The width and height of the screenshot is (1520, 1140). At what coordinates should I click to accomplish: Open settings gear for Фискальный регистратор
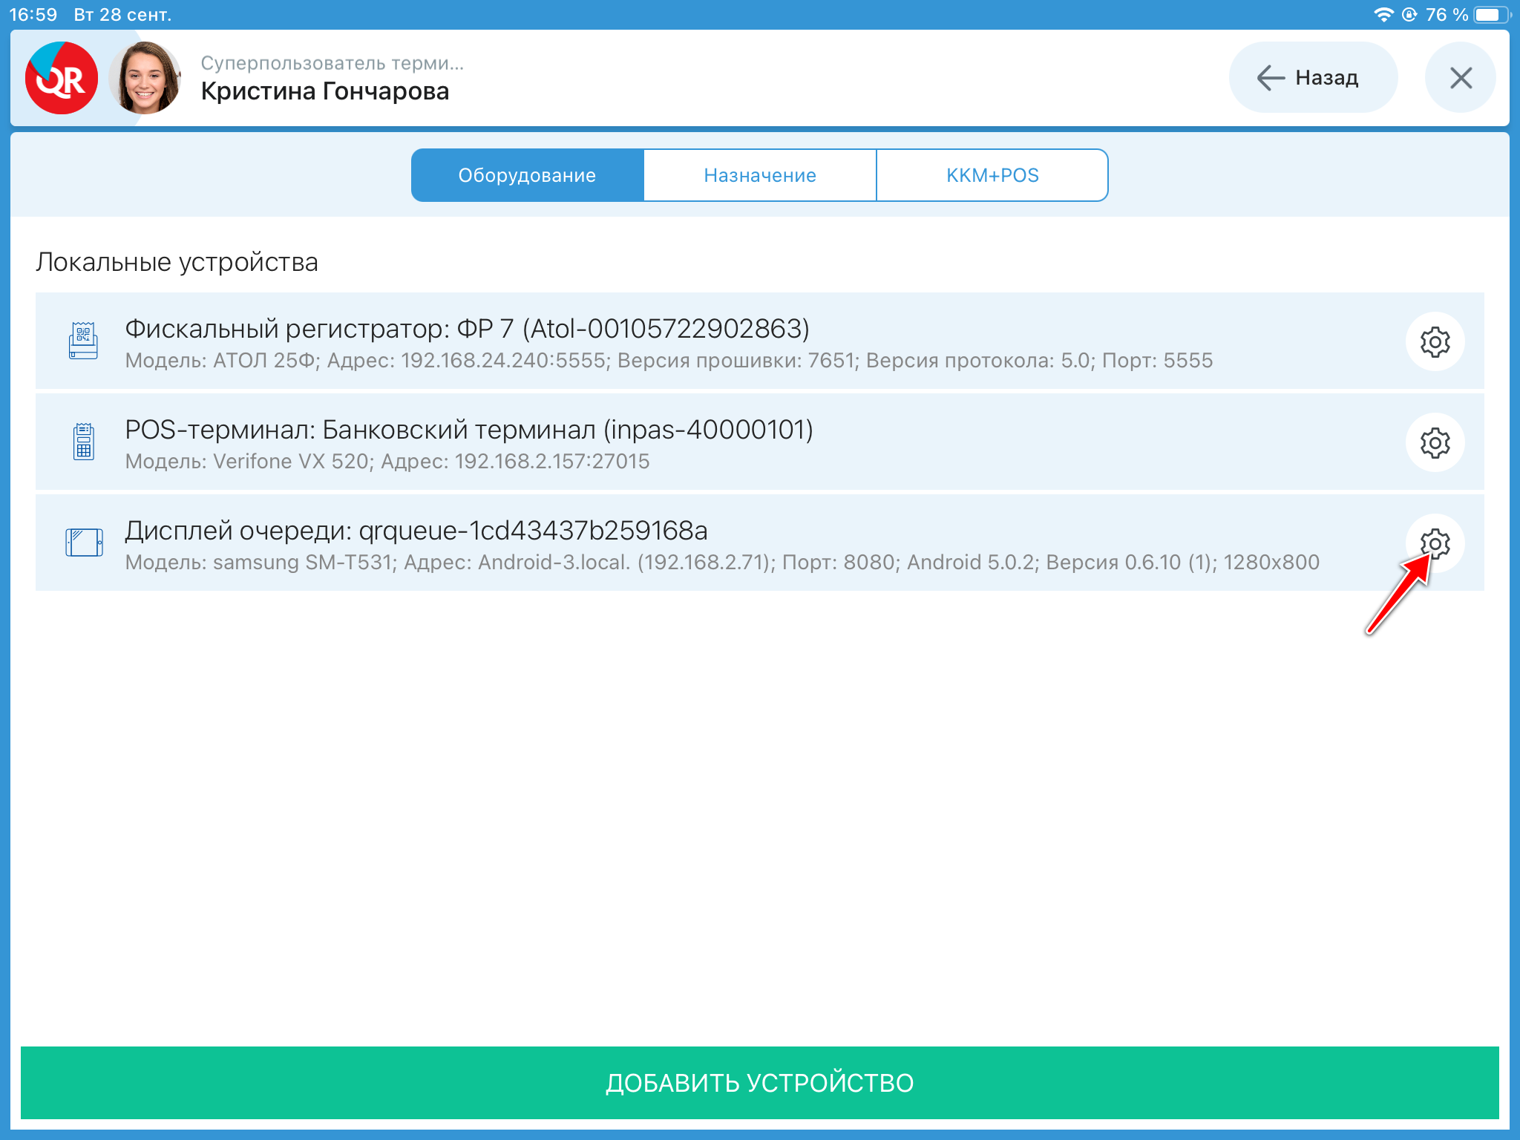coord(1435,342)
